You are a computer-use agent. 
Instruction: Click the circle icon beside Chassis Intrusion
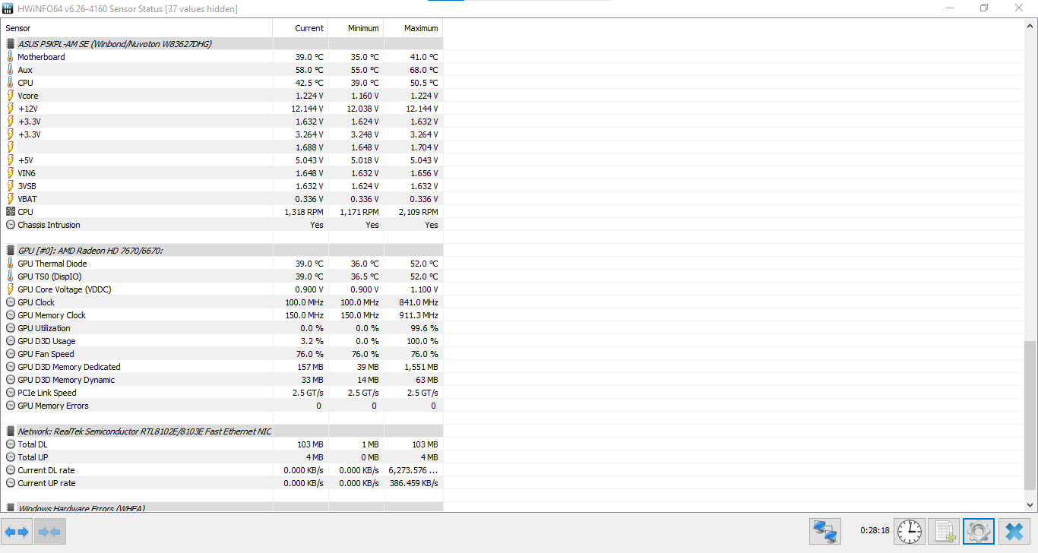(11, 225)
